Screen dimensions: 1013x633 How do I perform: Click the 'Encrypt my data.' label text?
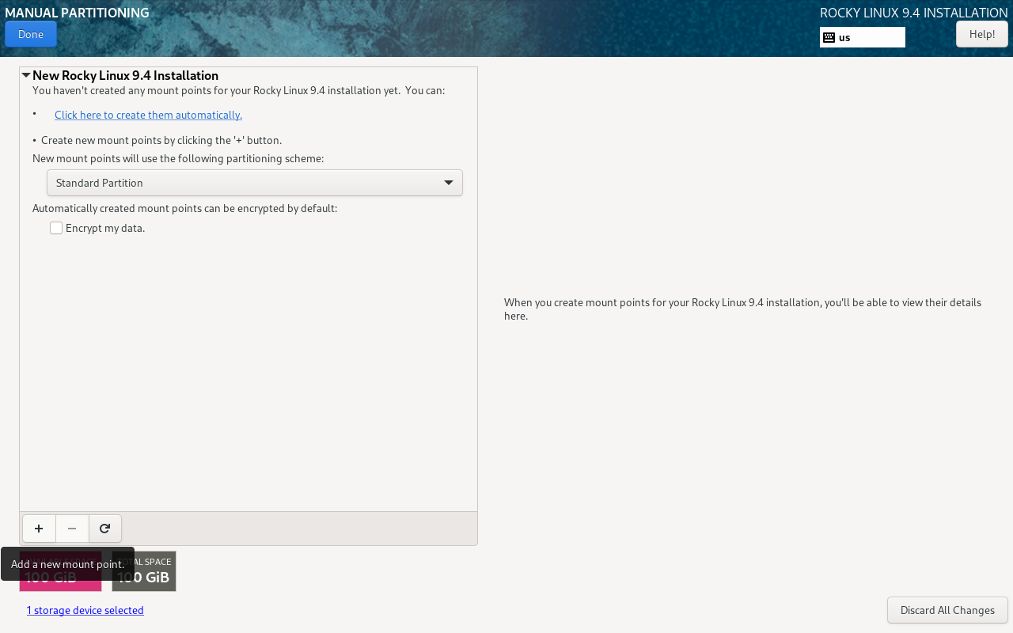click(x=105, y=228)
